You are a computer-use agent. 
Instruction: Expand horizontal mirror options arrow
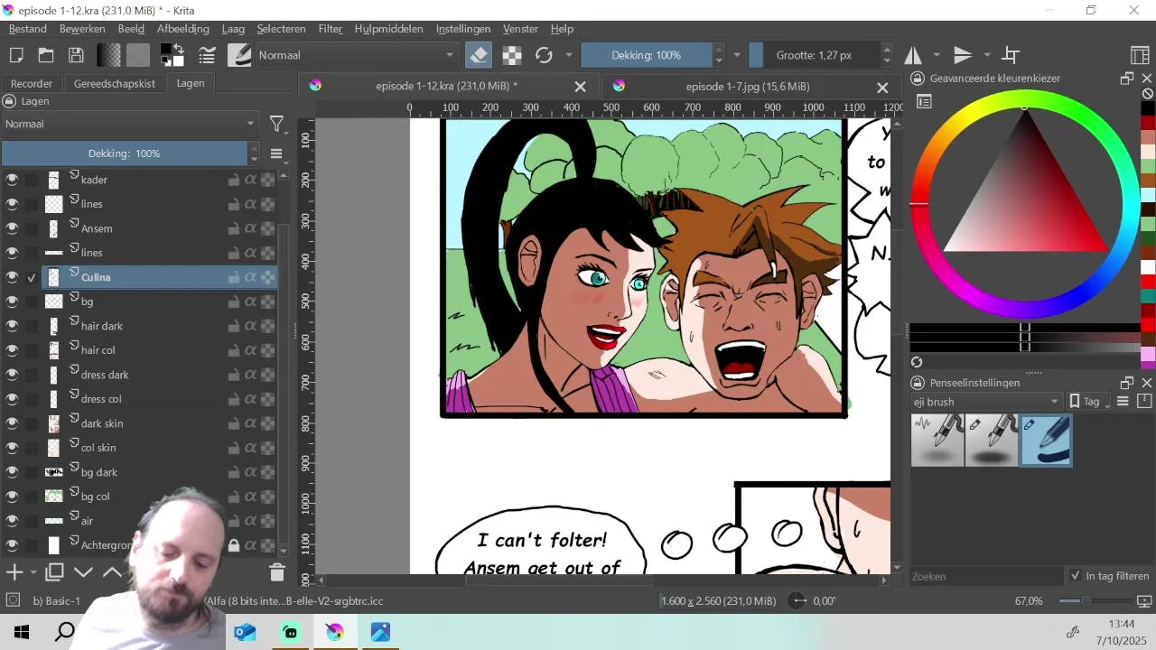point(937,55)
